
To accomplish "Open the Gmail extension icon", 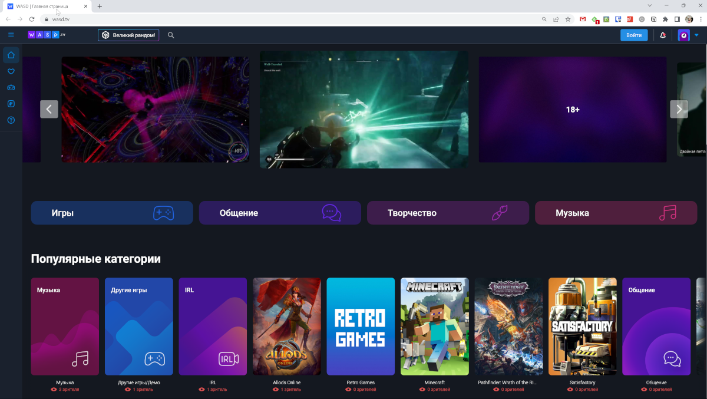I will tap(583, 19).
